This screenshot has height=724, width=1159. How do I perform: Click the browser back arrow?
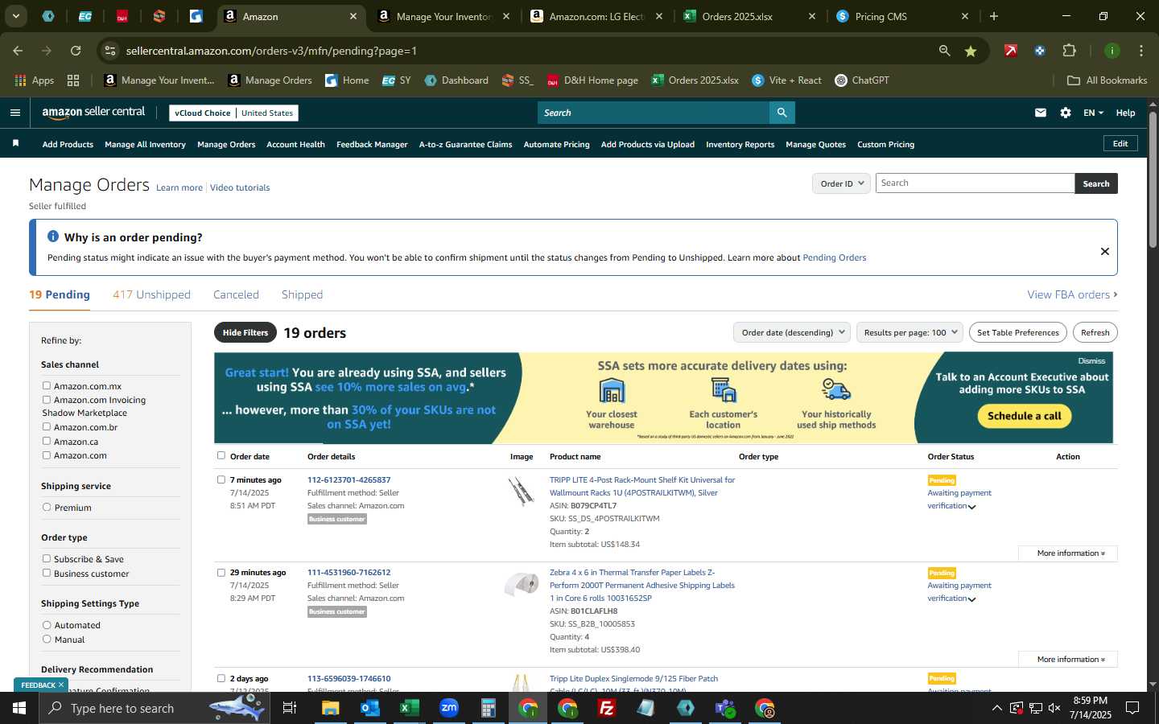click(18, 51)
